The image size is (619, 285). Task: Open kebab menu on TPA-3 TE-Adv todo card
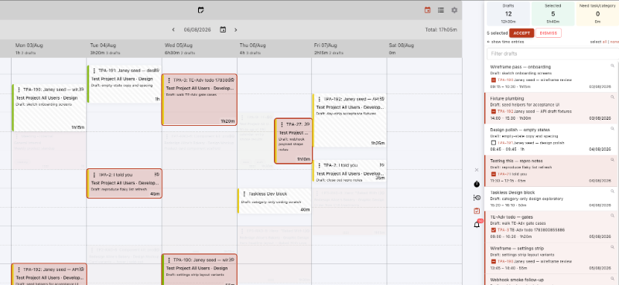click(x=169, y=80)
